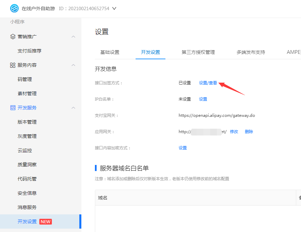Click the 服务内容 grid icon

[13, 65]
